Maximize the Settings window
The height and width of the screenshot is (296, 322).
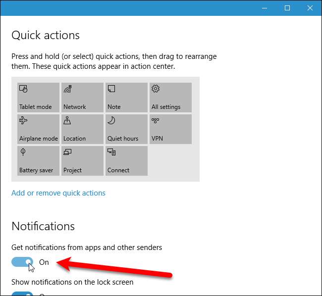(x=287, y=8)
